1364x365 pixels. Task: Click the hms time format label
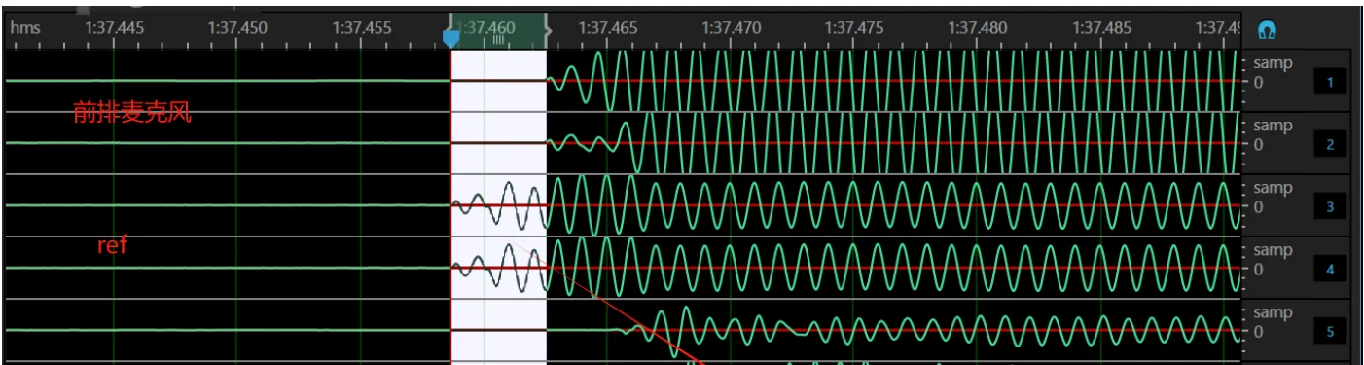tap(25, 28)
